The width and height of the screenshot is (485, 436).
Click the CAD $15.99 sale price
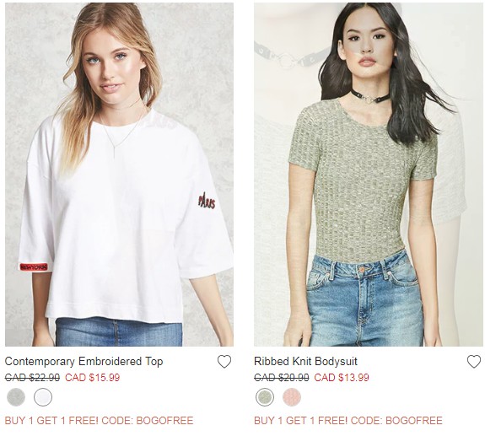point(92,378)
